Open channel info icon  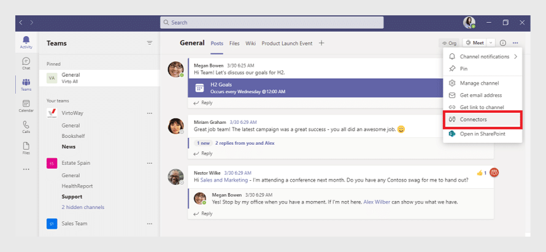pos(503,43)
